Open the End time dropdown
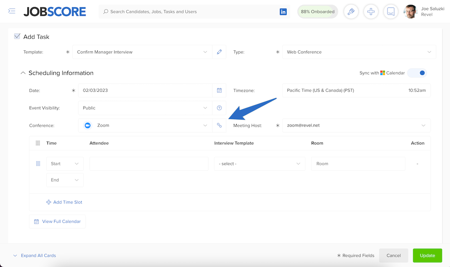 tap(65, 180)
